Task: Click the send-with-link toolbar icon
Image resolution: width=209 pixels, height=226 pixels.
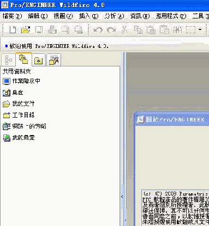Action: (79, 30)
